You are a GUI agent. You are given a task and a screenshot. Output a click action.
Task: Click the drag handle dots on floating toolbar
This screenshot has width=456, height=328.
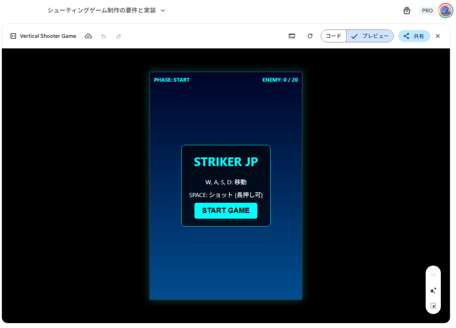pyautogui.click(x=433, y=275)
